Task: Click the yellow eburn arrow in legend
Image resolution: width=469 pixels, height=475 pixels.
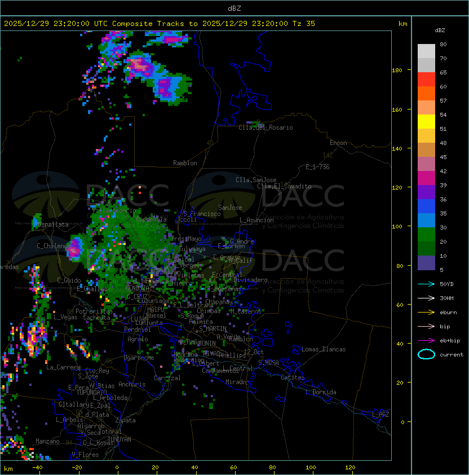Action: [426, 313]
